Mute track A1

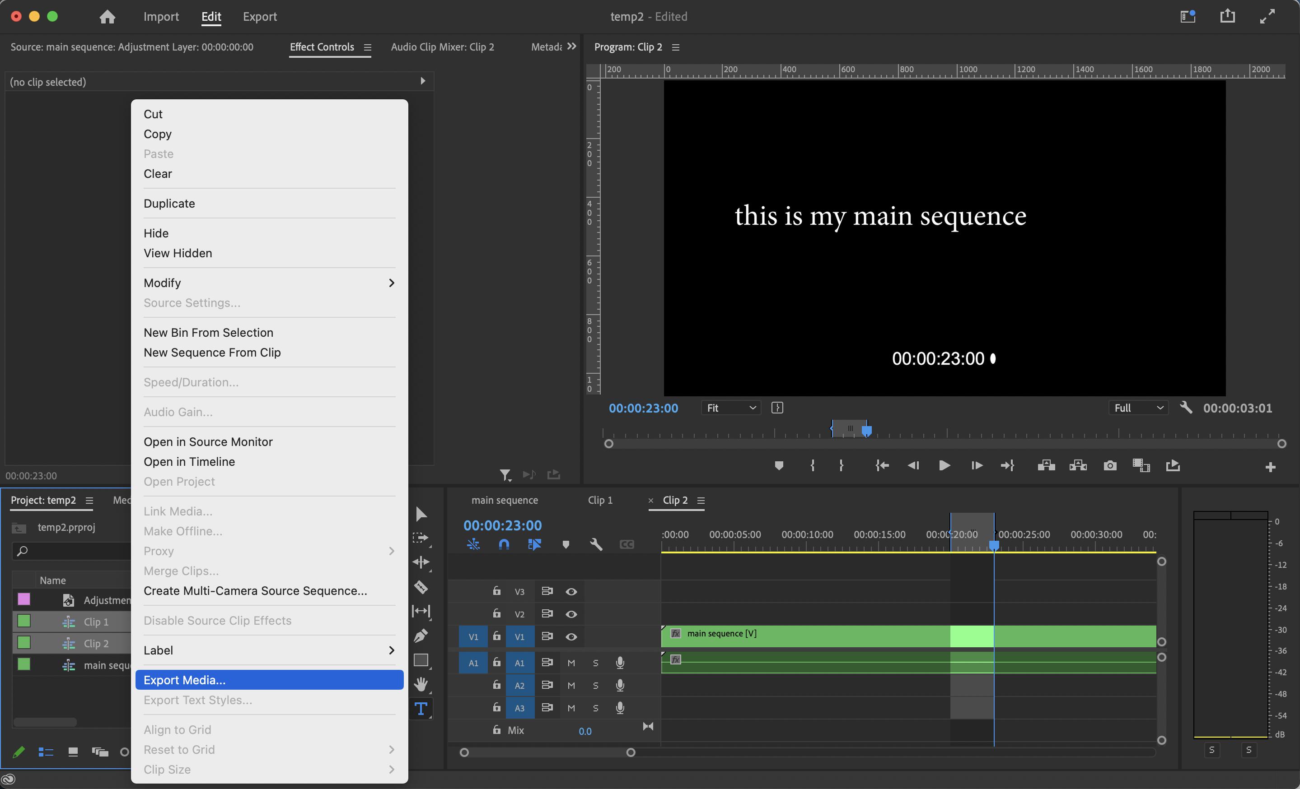pos(571,663)
